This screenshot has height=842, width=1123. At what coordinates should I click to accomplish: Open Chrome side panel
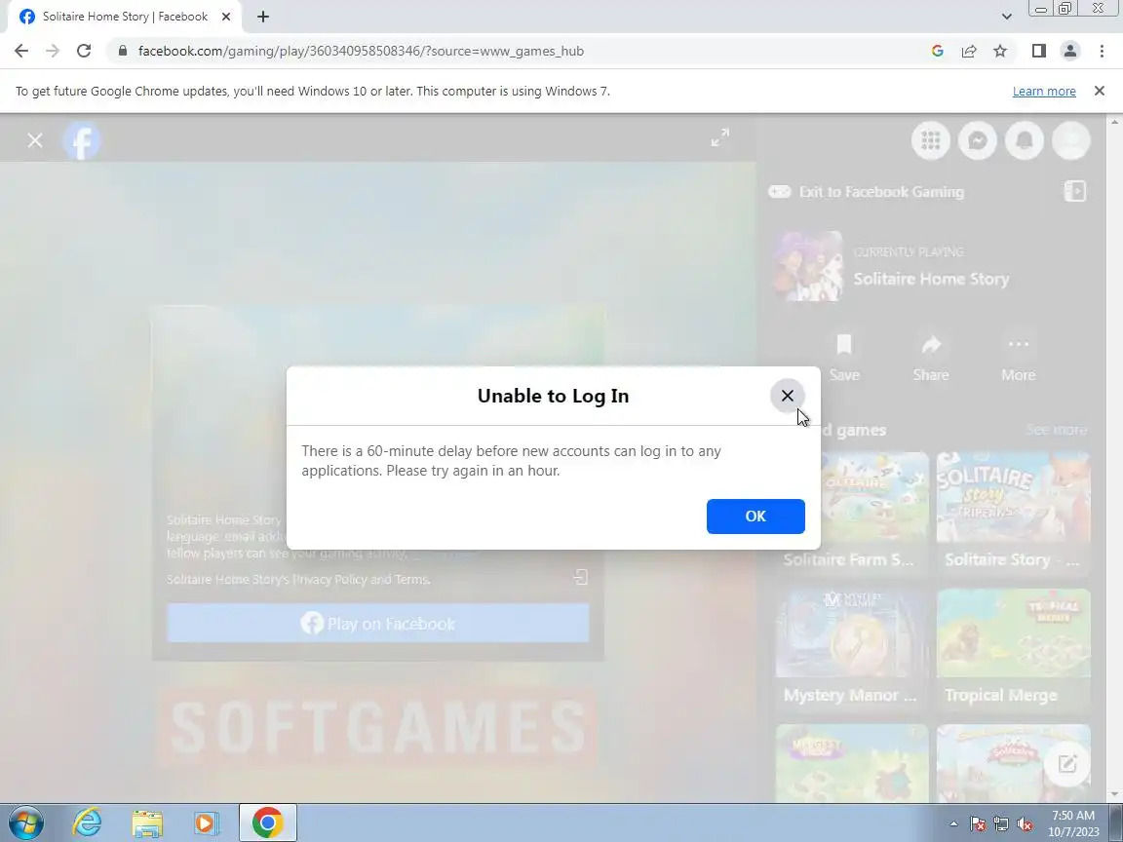(x=1038, y=51)
